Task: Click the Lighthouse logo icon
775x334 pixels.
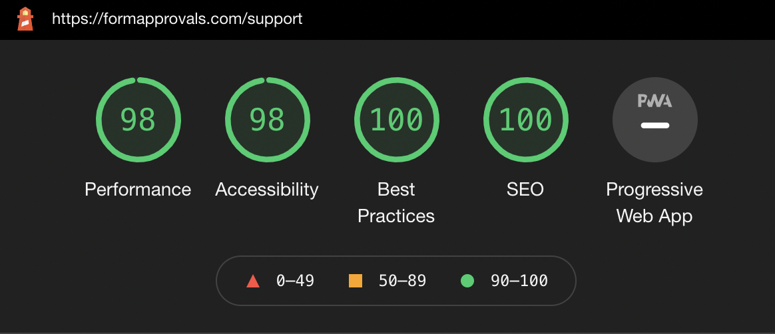Action: click(x=25, y=19)
